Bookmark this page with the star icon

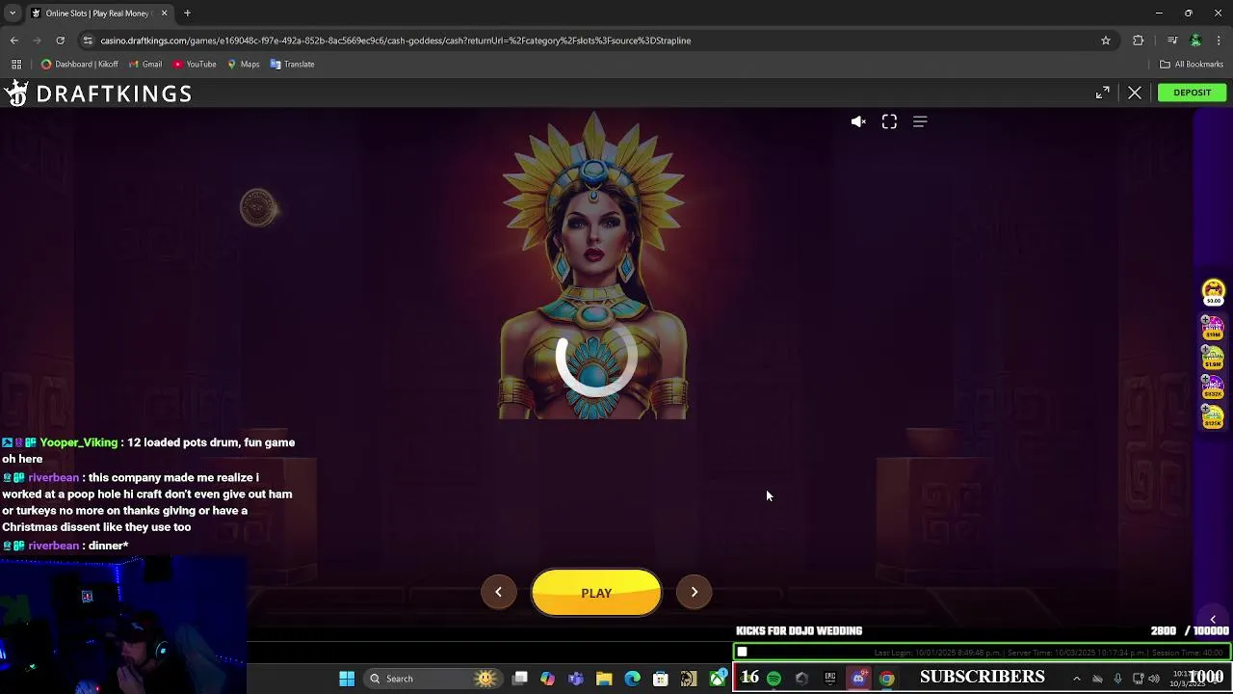click(x=1106, y=40)
